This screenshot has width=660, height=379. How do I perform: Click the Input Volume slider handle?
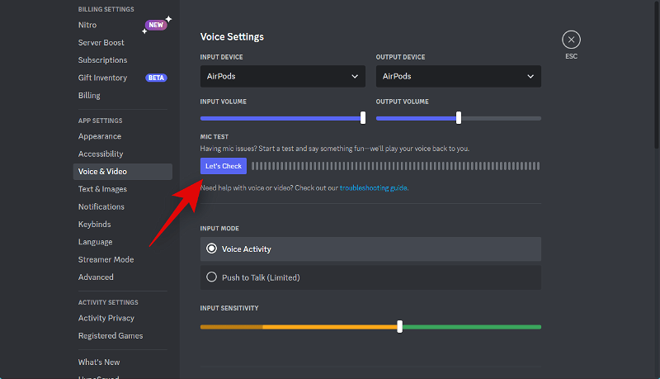(363, 118)
